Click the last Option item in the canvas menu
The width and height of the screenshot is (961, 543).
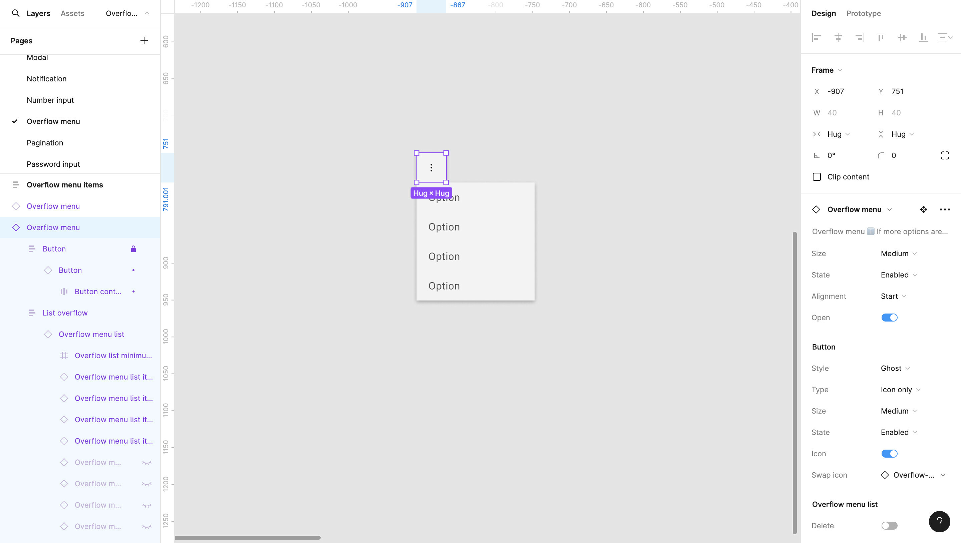coord(475,286)
